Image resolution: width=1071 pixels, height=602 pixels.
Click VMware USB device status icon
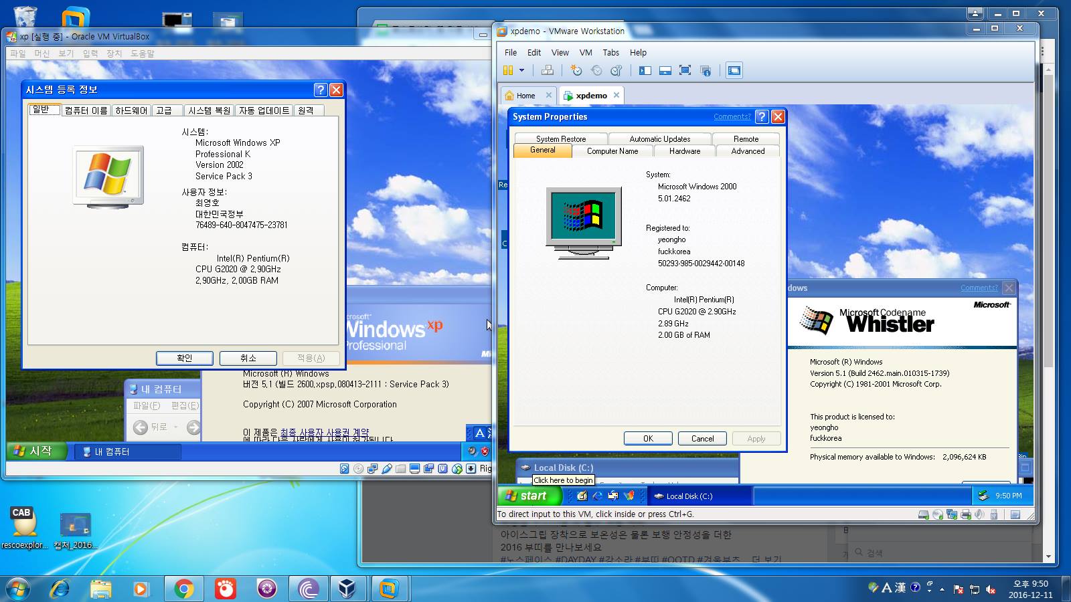point(994,514)
